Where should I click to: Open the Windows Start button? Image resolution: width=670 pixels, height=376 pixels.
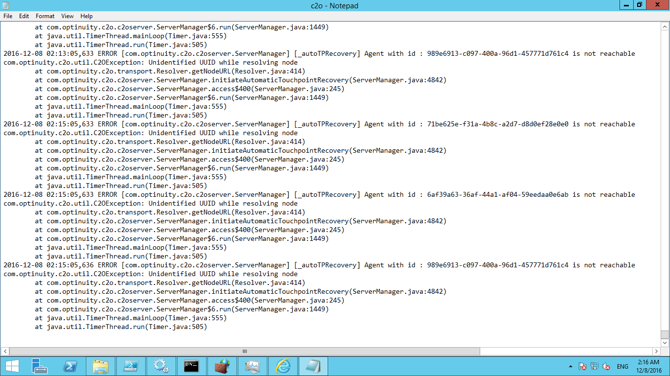tap(12, 366)
